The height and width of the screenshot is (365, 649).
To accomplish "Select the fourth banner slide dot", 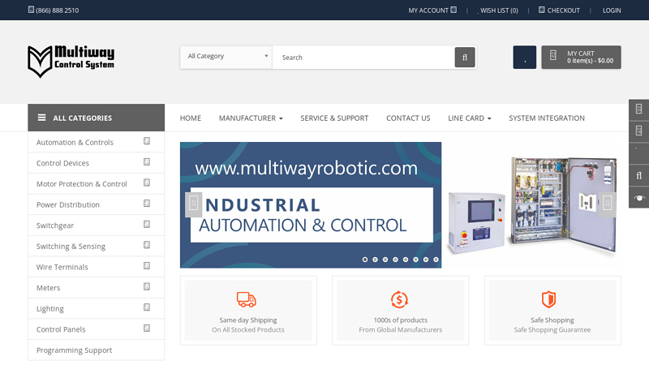I will (395, 260).
